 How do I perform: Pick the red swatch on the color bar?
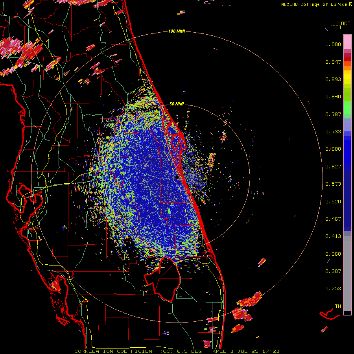click(347, 59)
